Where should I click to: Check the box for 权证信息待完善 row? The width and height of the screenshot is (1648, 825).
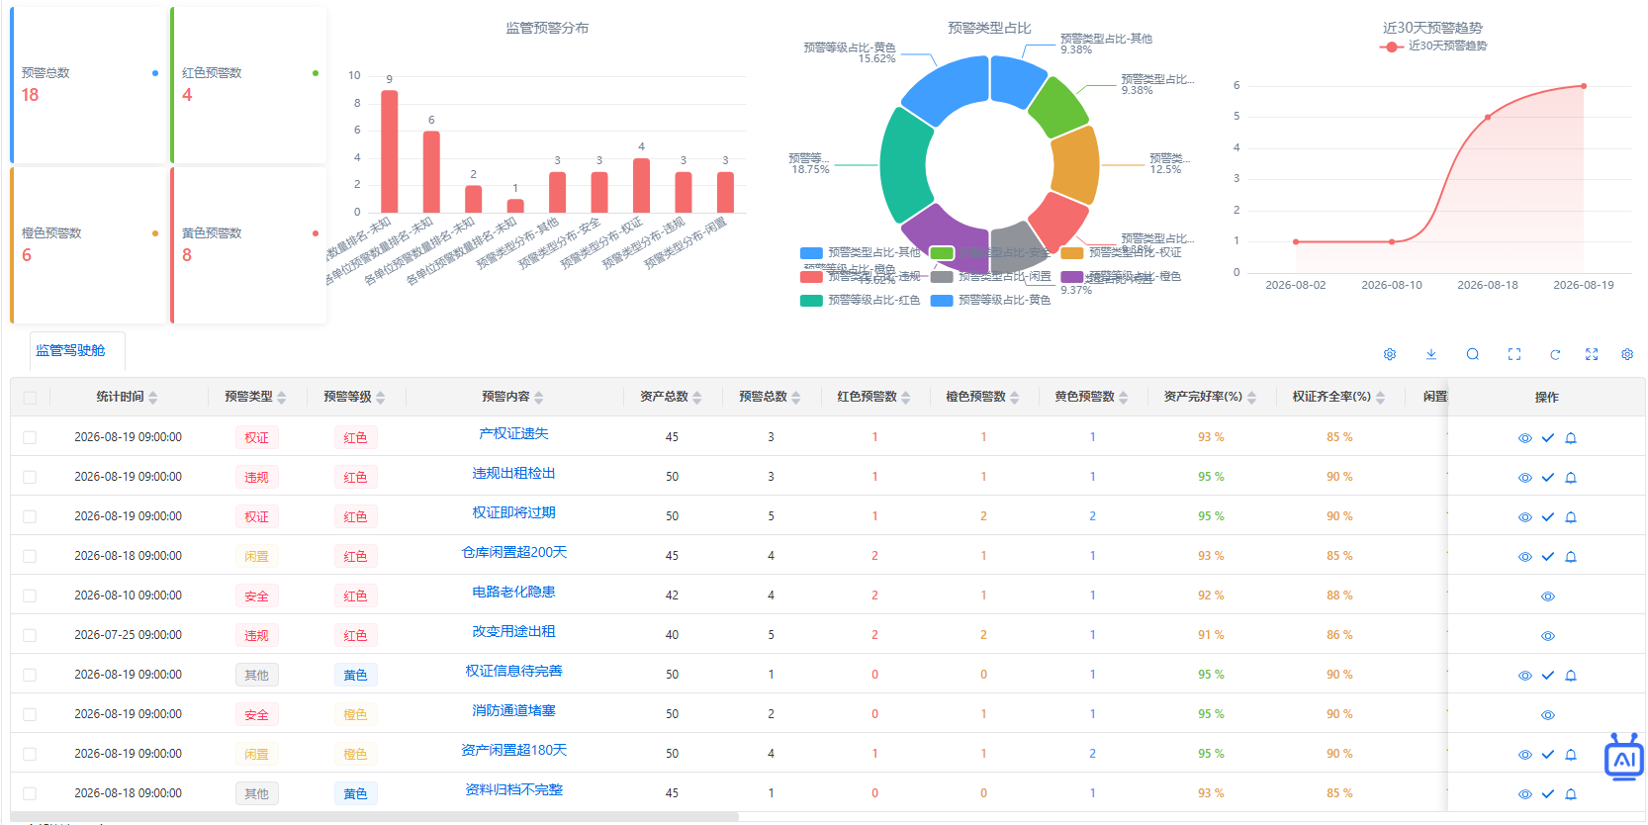click(x=30, y=675)
